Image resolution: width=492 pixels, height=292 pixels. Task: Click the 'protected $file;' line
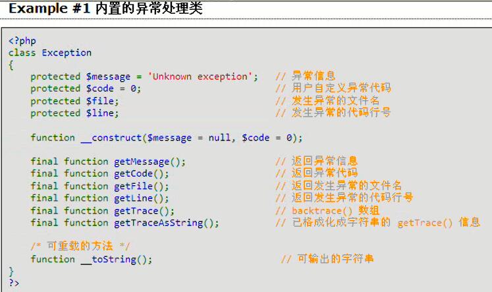tap(74, 101)
